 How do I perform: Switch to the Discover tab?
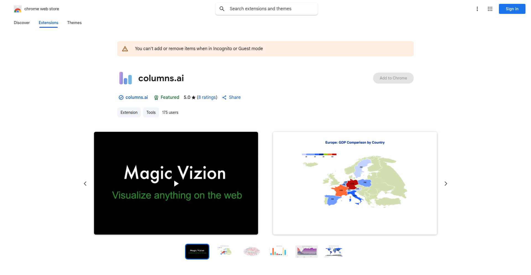(22, 23)
